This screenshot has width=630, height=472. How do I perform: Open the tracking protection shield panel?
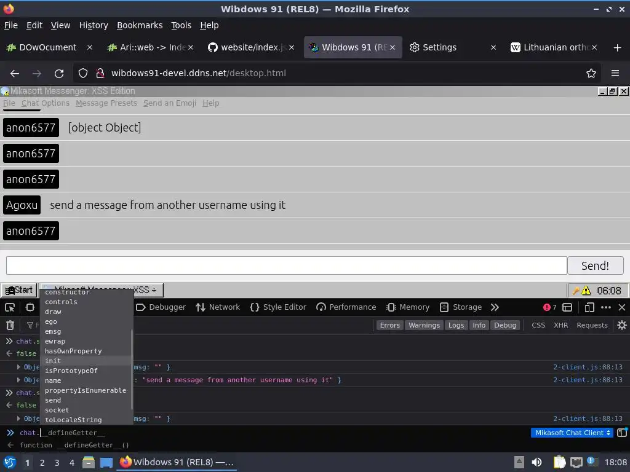point(83,74)
